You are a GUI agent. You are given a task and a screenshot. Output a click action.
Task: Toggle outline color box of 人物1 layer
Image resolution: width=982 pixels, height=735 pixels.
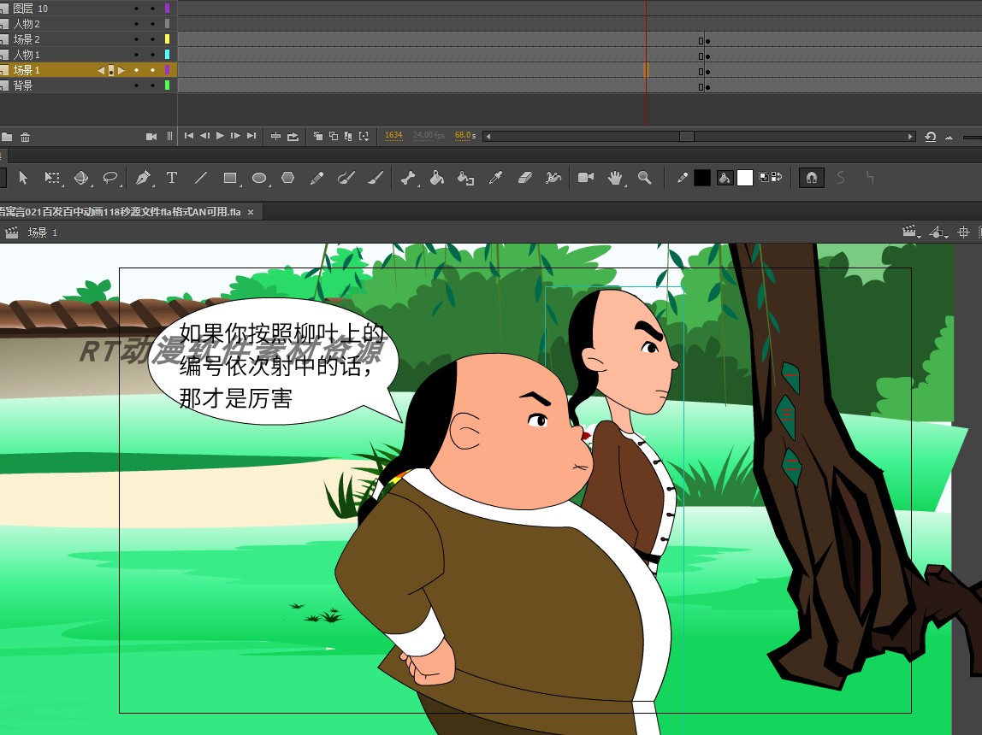point(167,55)
